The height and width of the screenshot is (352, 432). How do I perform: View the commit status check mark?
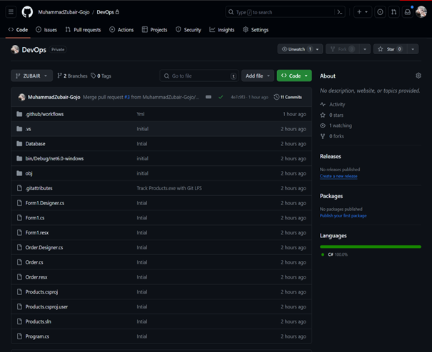point(221,97)
